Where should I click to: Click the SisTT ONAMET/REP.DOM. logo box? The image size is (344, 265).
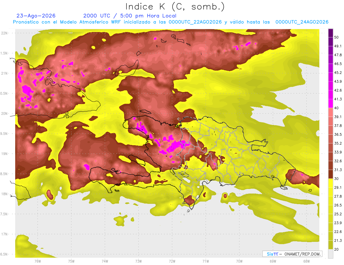click(292, 254)
